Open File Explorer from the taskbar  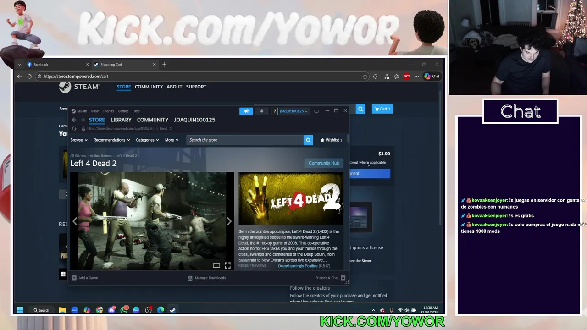(62, 310)
